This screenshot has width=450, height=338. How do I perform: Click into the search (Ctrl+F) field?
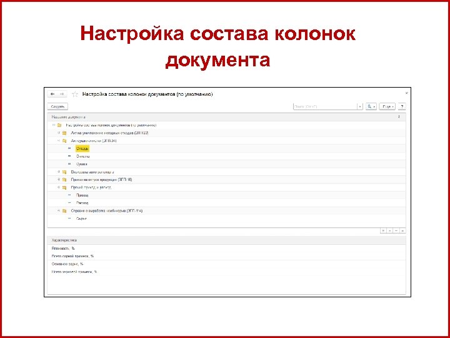[x=325, y=106]
